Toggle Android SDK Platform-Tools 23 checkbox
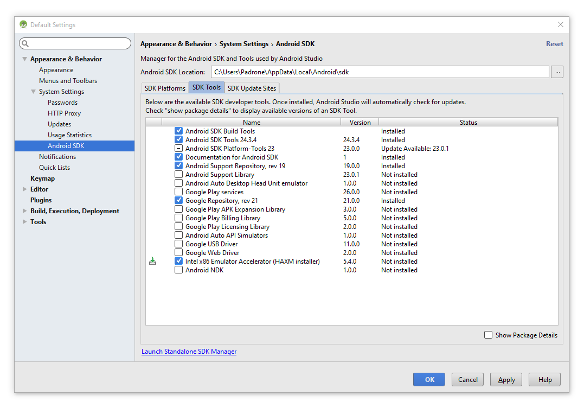This screenshot has height=408, width=584. point(179,148)
